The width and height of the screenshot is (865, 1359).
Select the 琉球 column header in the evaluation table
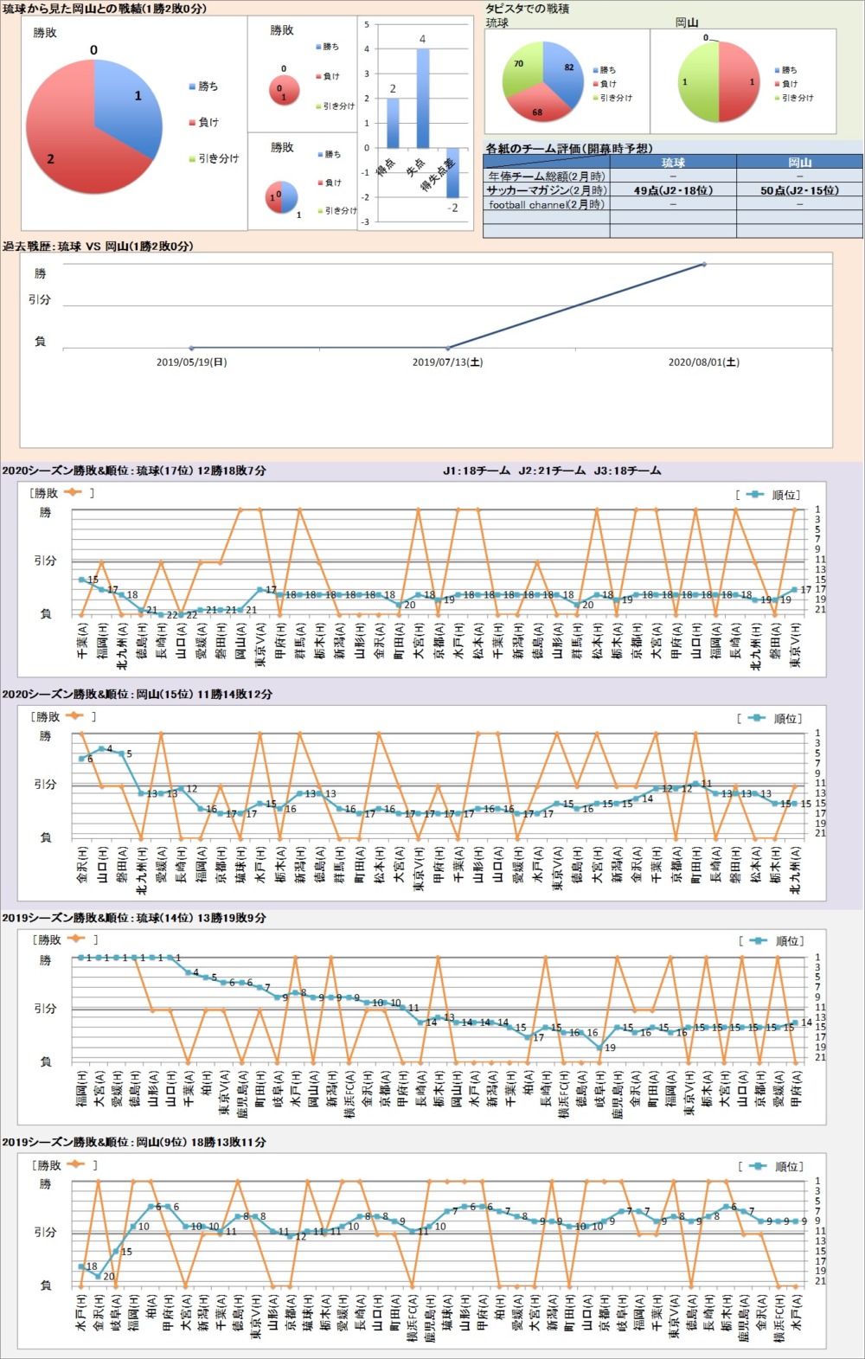673,163
